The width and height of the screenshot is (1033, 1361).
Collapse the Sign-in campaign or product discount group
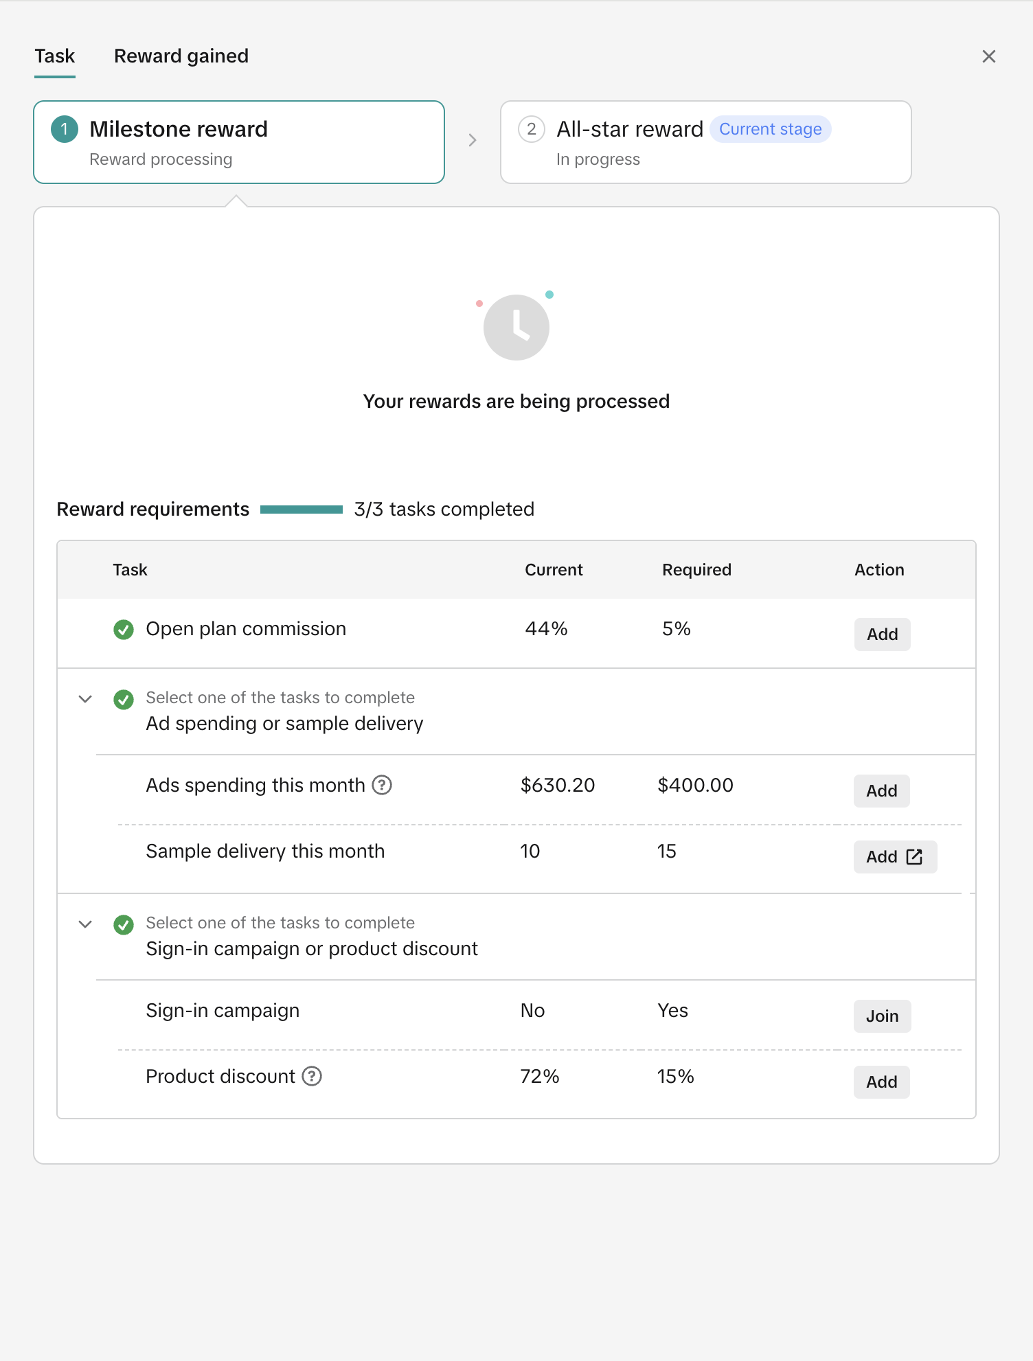pos(85,924)
